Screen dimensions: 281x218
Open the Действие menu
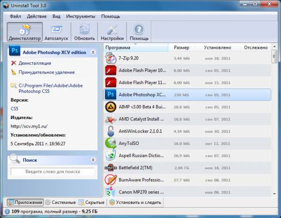pos(37,16)
